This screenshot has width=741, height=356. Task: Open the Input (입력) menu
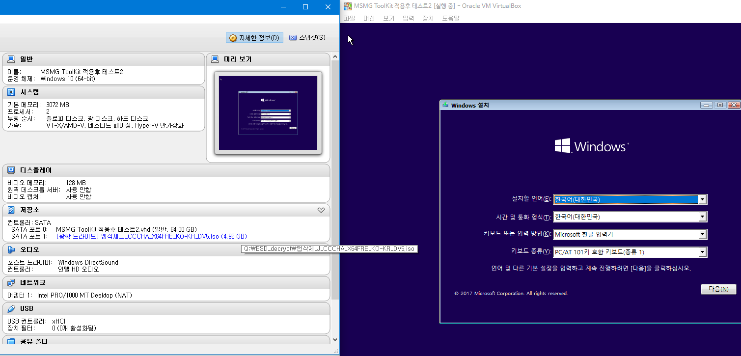(408, 18)
